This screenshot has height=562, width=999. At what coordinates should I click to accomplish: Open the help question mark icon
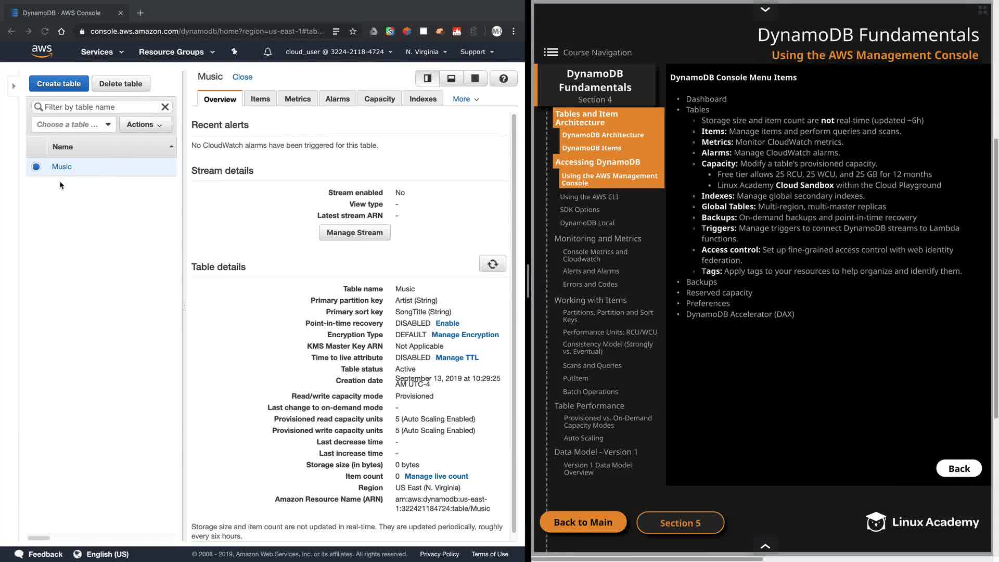[503, 79]
